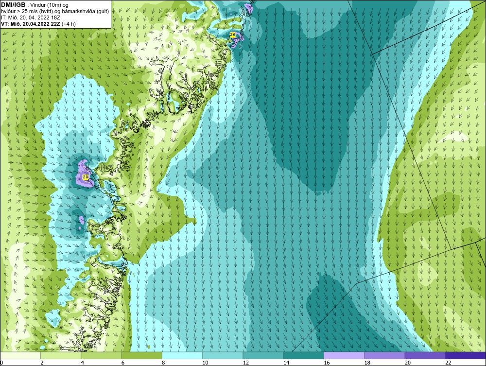Screen dimensions: 486x366
Task: Click the legend scale label '16'
Action: coord(327,363)
